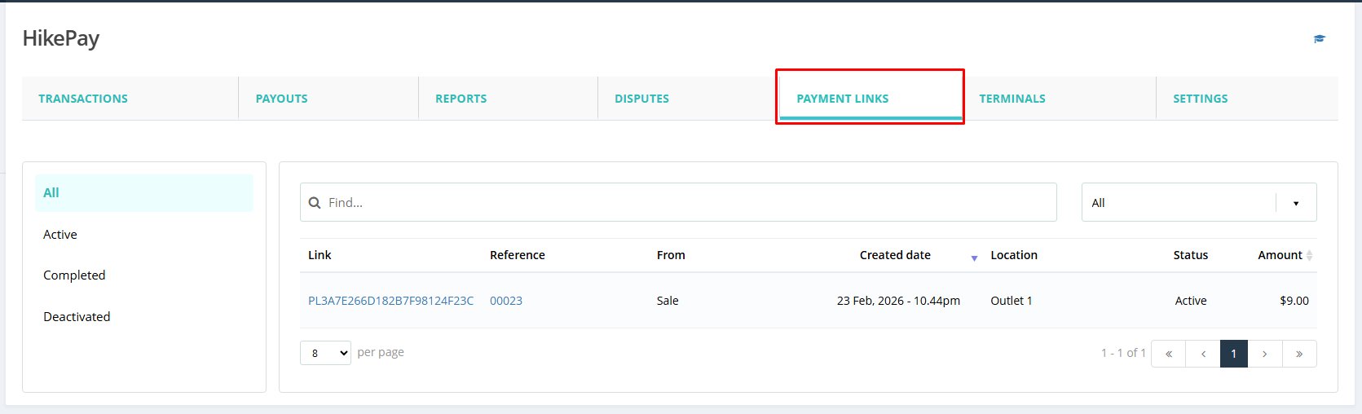This screenshot has width=1362, height=414.
Task: Go to first page of results
Action: [x=1168, y=354]
